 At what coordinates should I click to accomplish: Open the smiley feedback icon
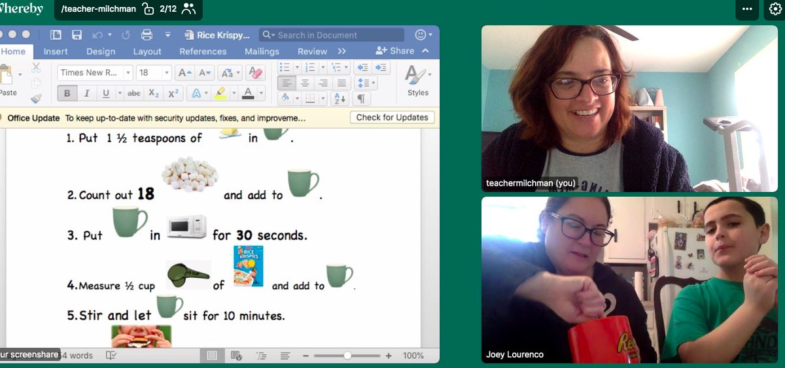click(421, 35)
